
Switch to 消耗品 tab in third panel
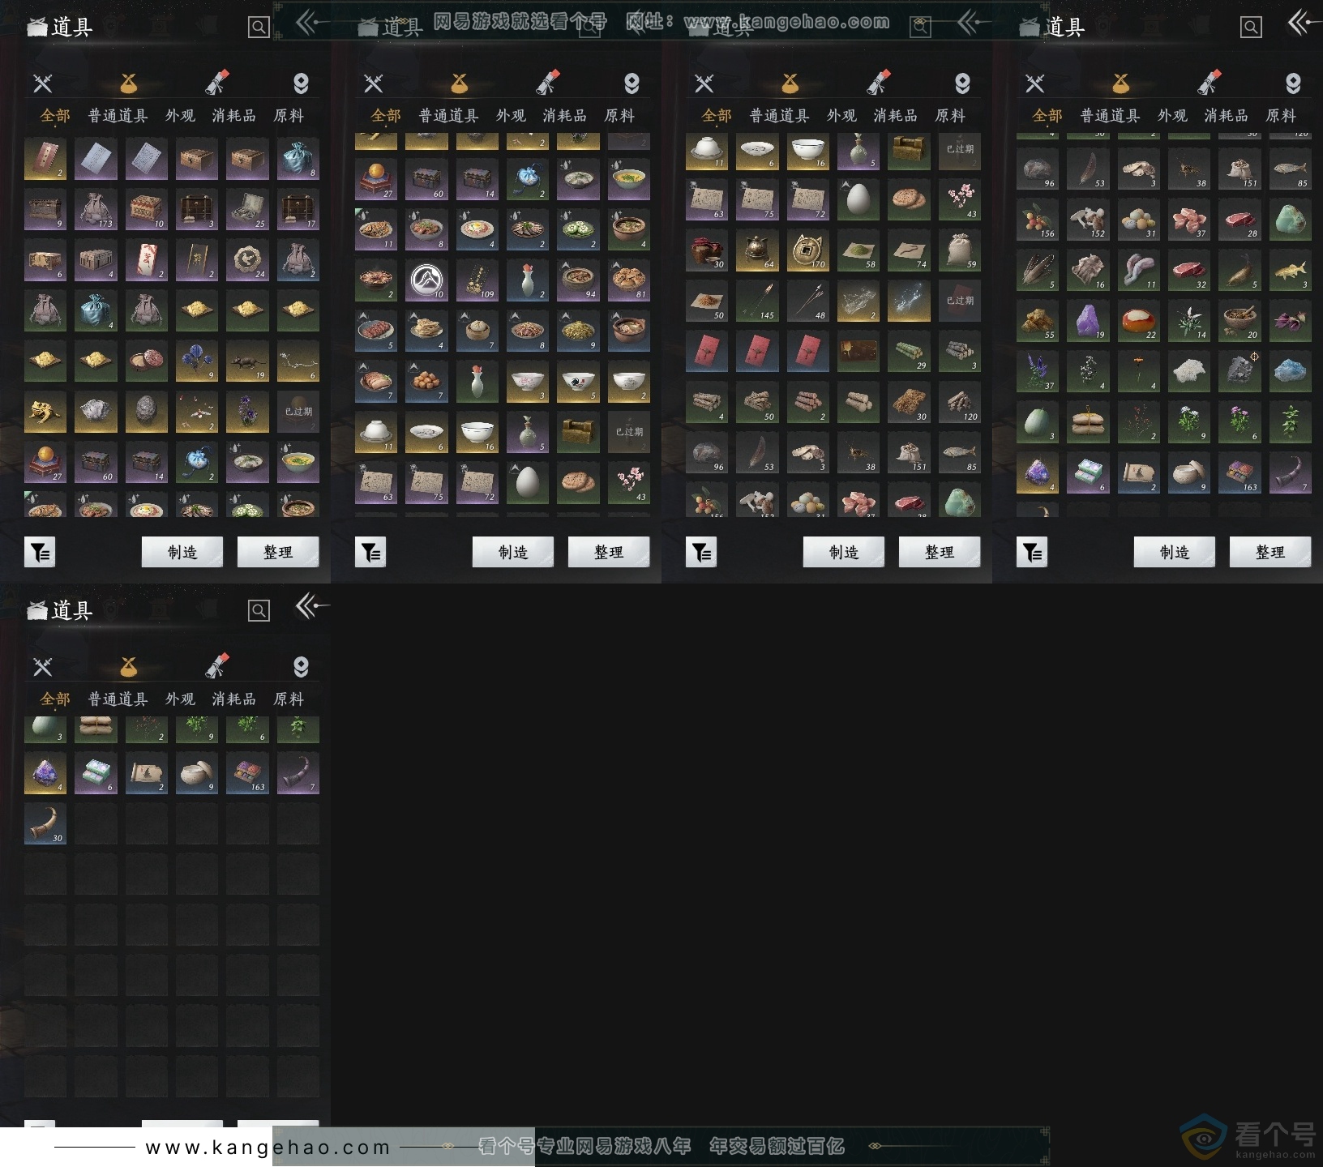[x=896, y=116]
